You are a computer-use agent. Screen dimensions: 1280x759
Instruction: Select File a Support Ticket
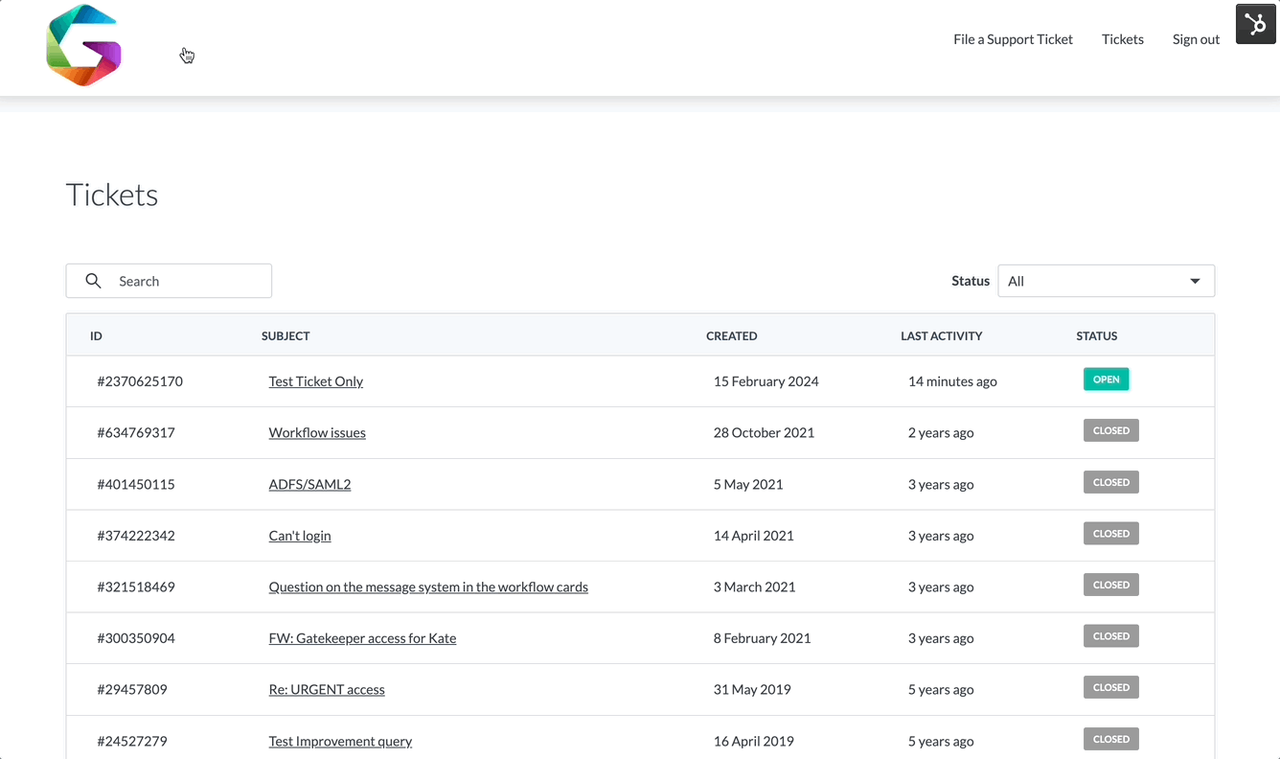click(1013, 39)
